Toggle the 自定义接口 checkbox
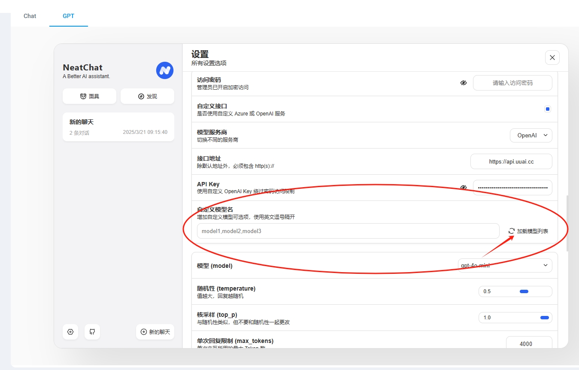Image resolution: width=579 pixels, height=370 pixels. point(548,109)
